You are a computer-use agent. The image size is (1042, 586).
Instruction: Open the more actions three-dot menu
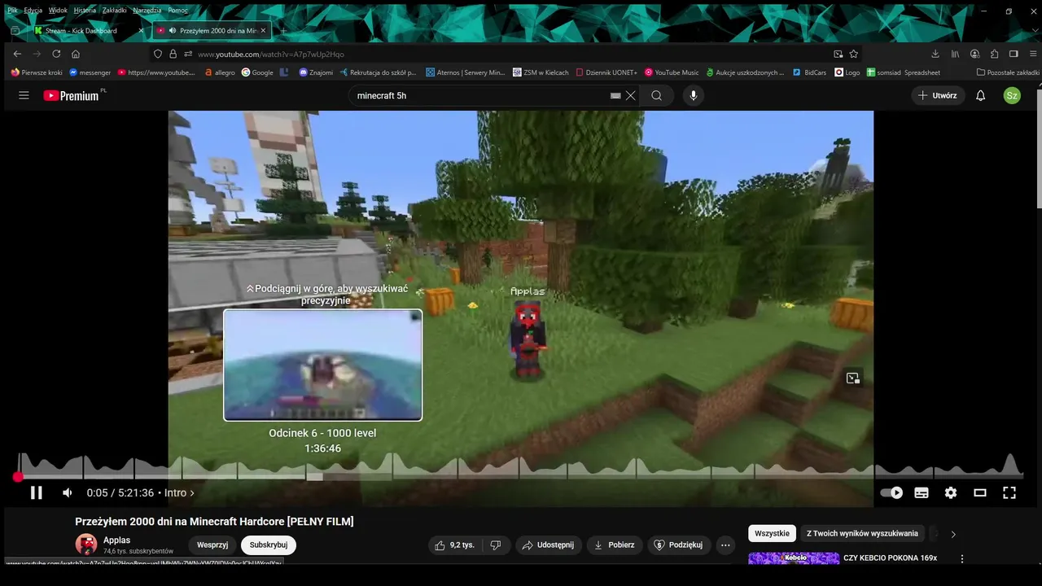725,544
